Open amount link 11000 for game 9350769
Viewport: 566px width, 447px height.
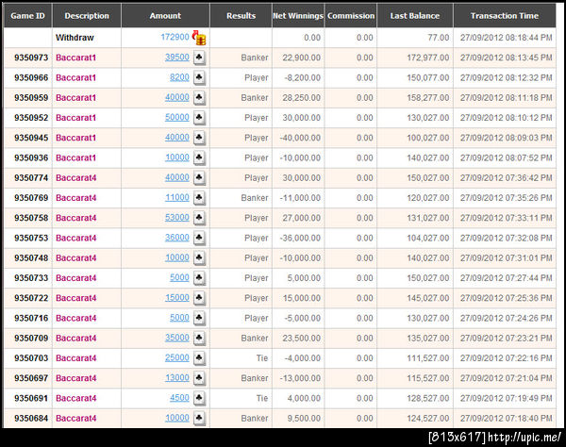coord(177,197)
